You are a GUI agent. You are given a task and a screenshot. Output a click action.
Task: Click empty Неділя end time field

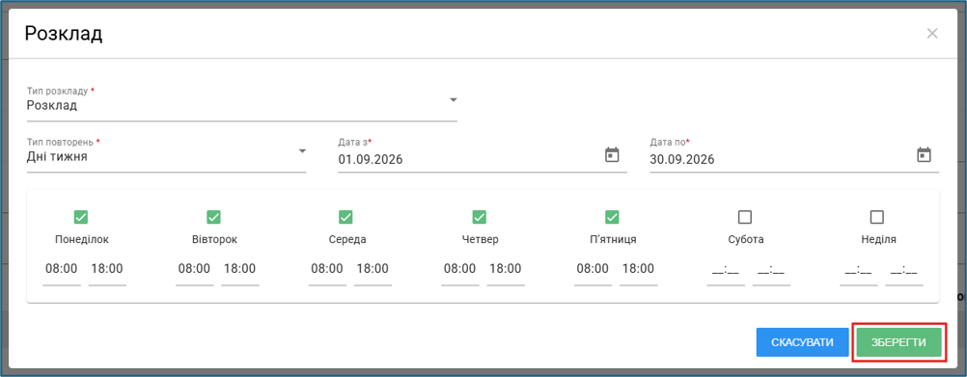(904, 269)
